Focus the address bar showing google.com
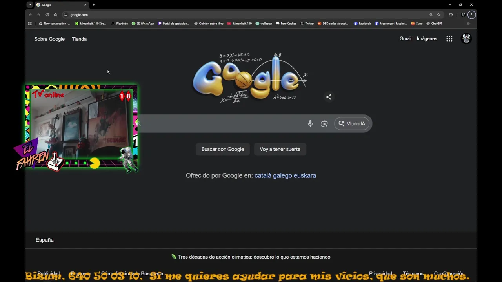The width and height of the screenshot is (502, 282). [245, 15]
